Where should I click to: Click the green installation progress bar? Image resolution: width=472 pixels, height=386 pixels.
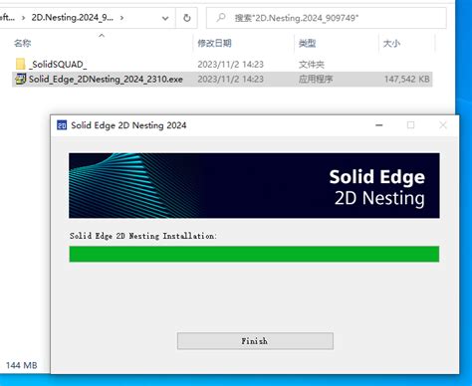(x=254, y=254)
